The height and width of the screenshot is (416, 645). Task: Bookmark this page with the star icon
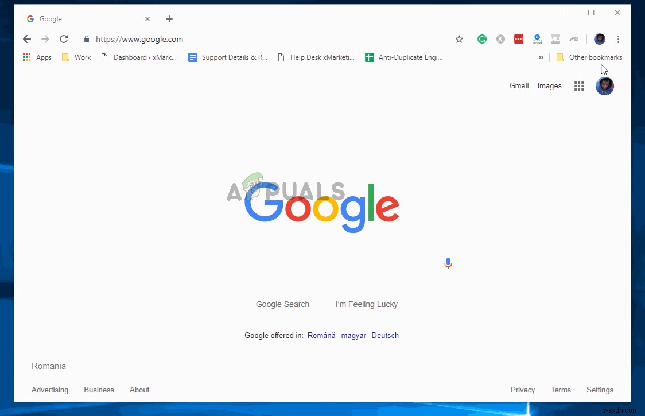tap(459, 39)
